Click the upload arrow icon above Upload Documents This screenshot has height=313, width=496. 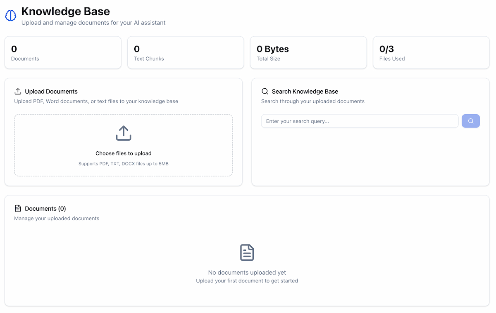(18, 91)
